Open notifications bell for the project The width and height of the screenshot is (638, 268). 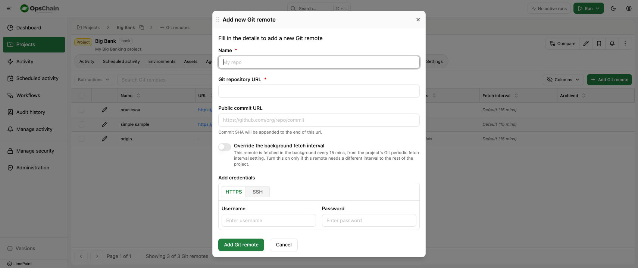pyautogui.click(x=612, y=44)
